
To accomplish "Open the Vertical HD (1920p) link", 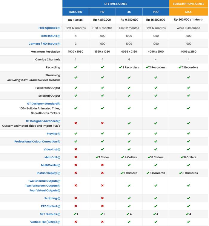I will (43, 222).
